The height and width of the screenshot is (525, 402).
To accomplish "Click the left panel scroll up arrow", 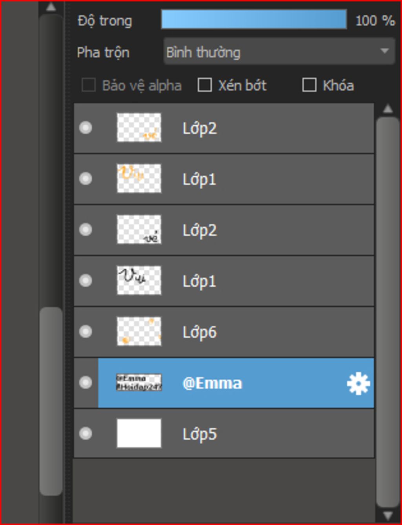I will pos(51,7).
